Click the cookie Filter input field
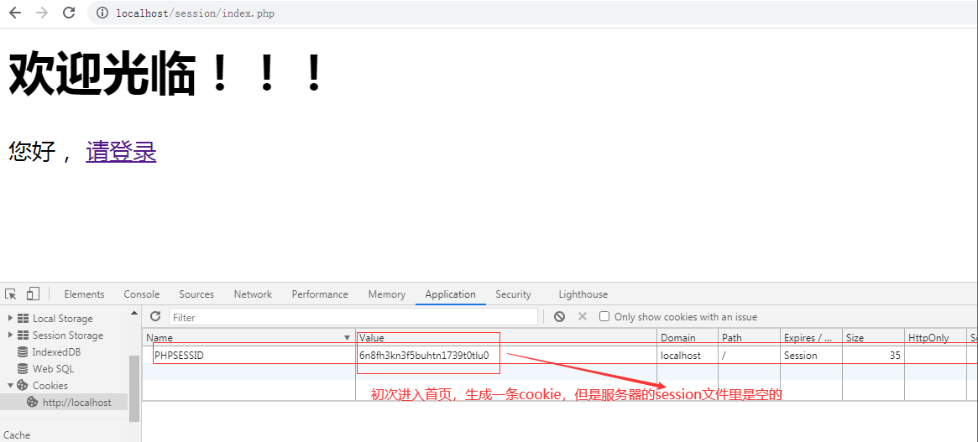 (x=353, y=317)
